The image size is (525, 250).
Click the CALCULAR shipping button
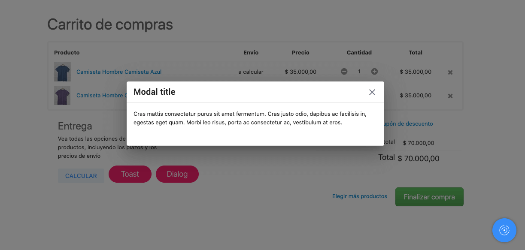point(81,176)
